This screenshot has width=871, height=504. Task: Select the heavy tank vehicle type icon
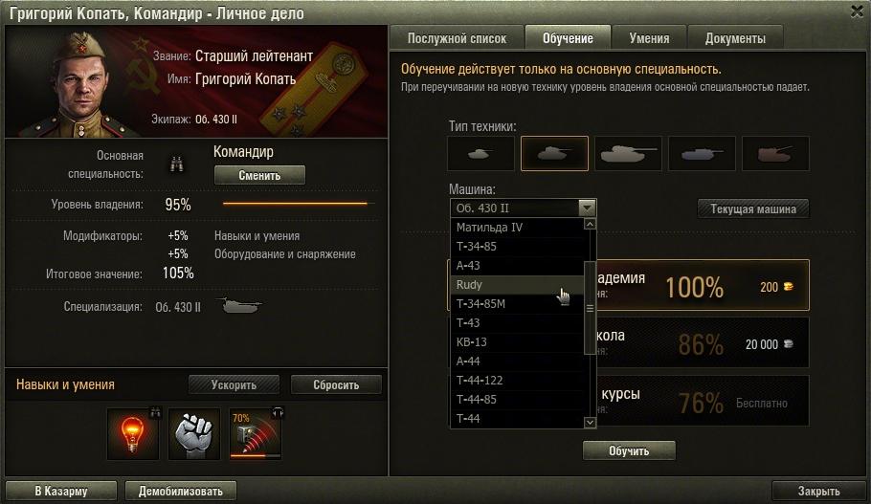[628, 153]
